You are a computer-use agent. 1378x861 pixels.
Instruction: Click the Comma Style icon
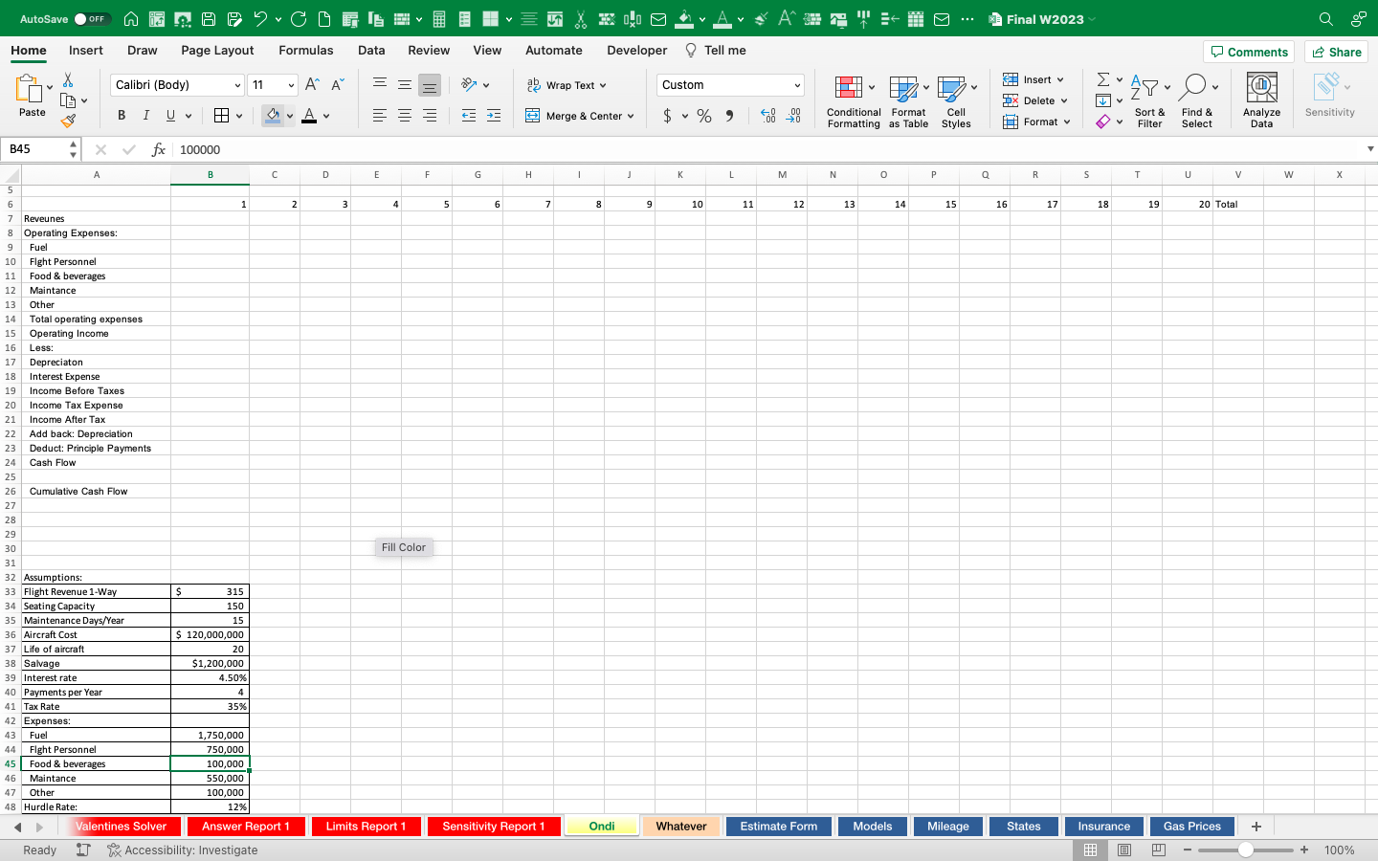[x=729, y=116]
